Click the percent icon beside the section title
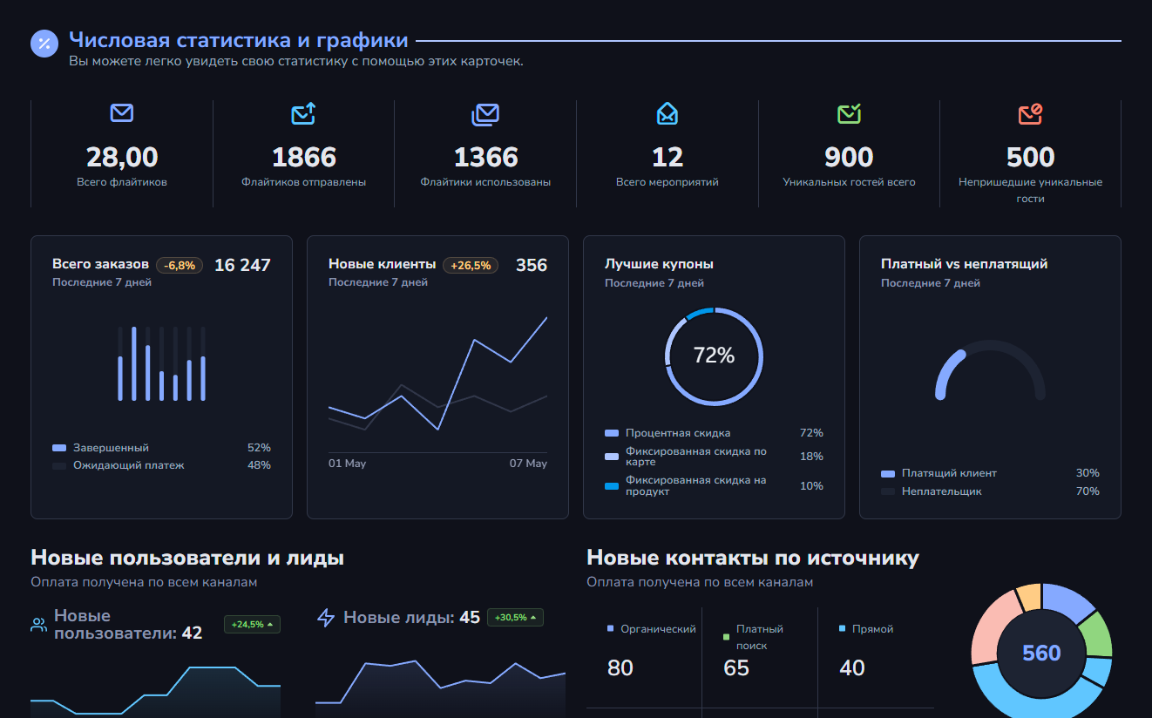Screen dimensions: 1152x718 coord(44,44)
